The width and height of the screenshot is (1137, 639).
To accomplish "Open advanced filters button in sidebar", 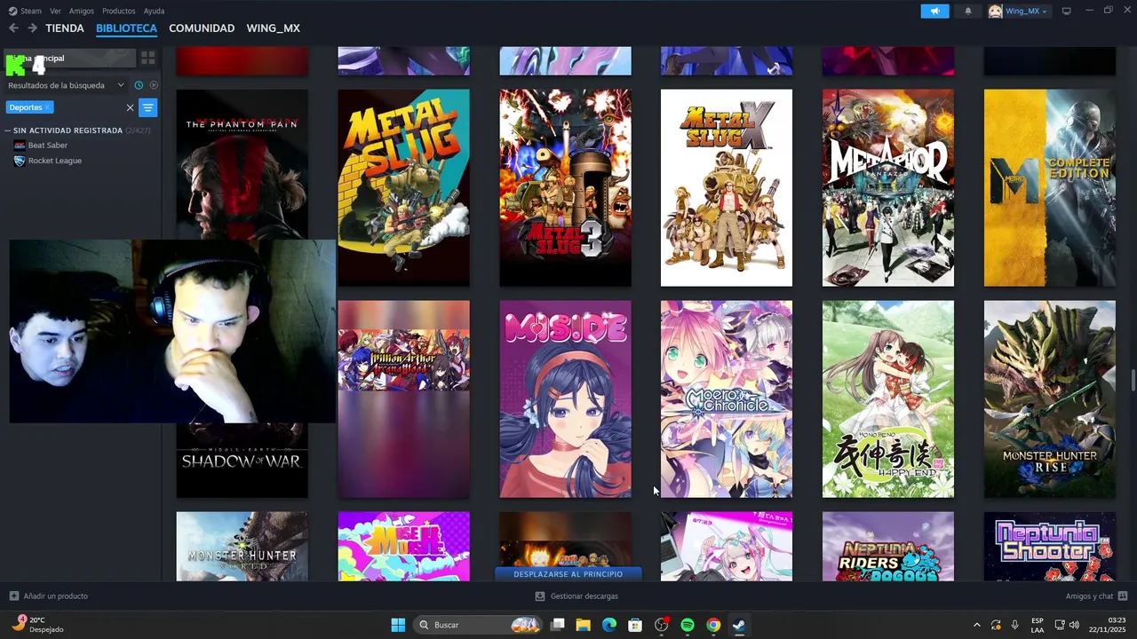I will 147,107.
